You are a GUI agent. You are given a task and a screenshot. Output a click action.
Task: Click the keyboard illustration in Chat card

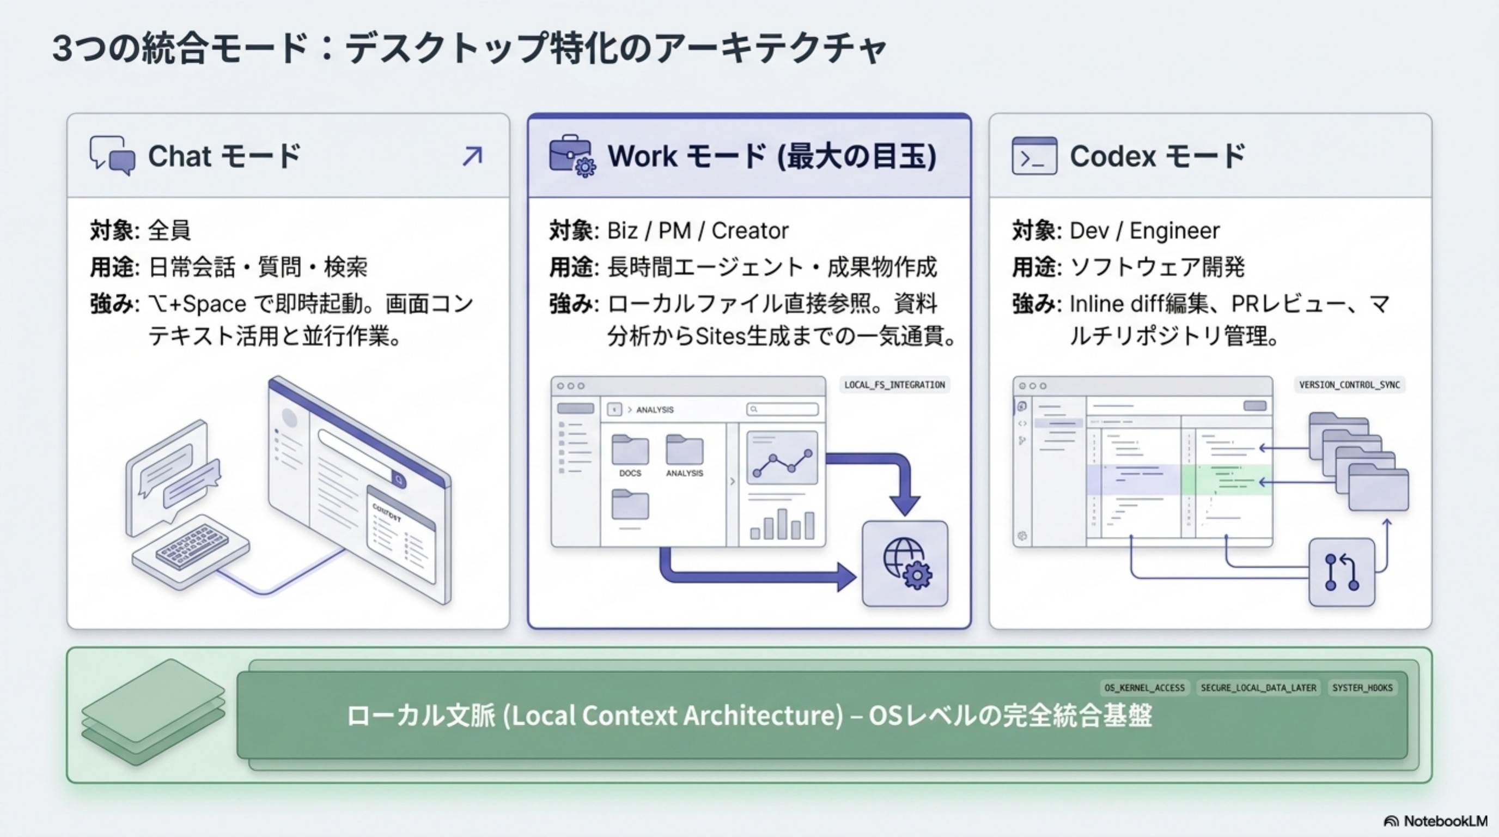pyautogui.click(x=191, y=553)
